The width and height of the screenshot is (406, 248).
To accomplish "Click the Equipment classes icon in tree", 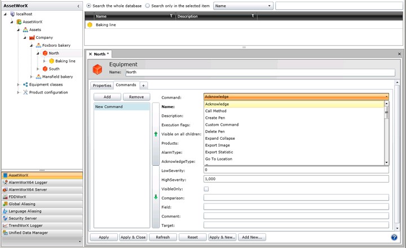I will click(25, 85).
